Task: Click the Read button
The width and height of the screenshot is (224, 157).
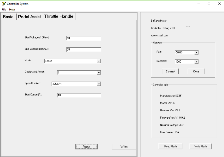Action: click(86, 147)
